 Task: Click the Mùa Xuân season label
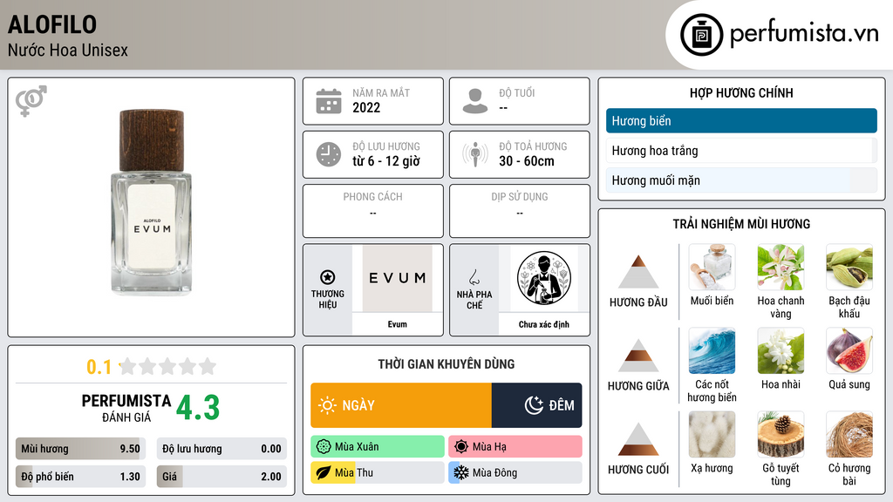(x=357, y=447)
